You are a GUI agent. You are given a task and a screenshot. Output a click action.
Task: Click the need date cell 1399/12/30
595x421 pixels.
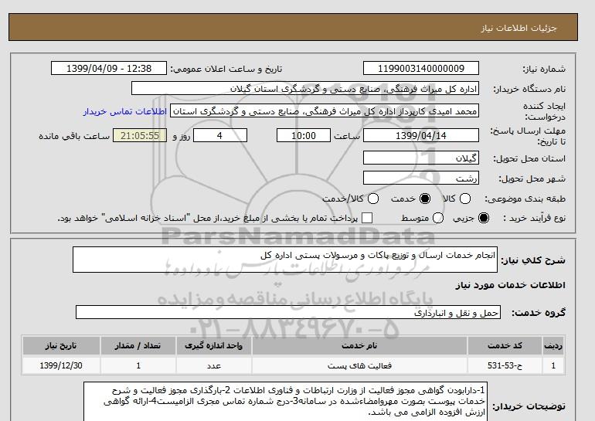pyautogui.click(x=61, y=365)
